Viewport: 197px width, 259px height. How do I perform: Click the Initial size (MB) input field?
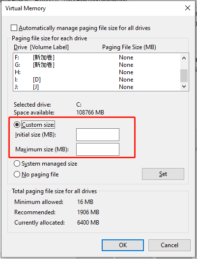[98, 135]
